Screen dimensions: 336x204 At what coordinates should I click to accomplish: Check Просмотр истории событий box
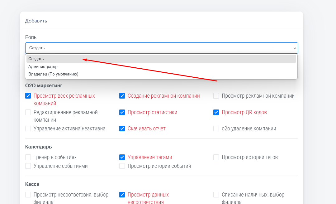[x=122, y=166]
